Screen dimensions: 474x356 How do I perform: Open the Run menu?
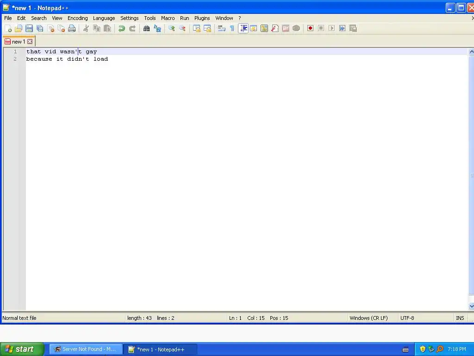184,18
